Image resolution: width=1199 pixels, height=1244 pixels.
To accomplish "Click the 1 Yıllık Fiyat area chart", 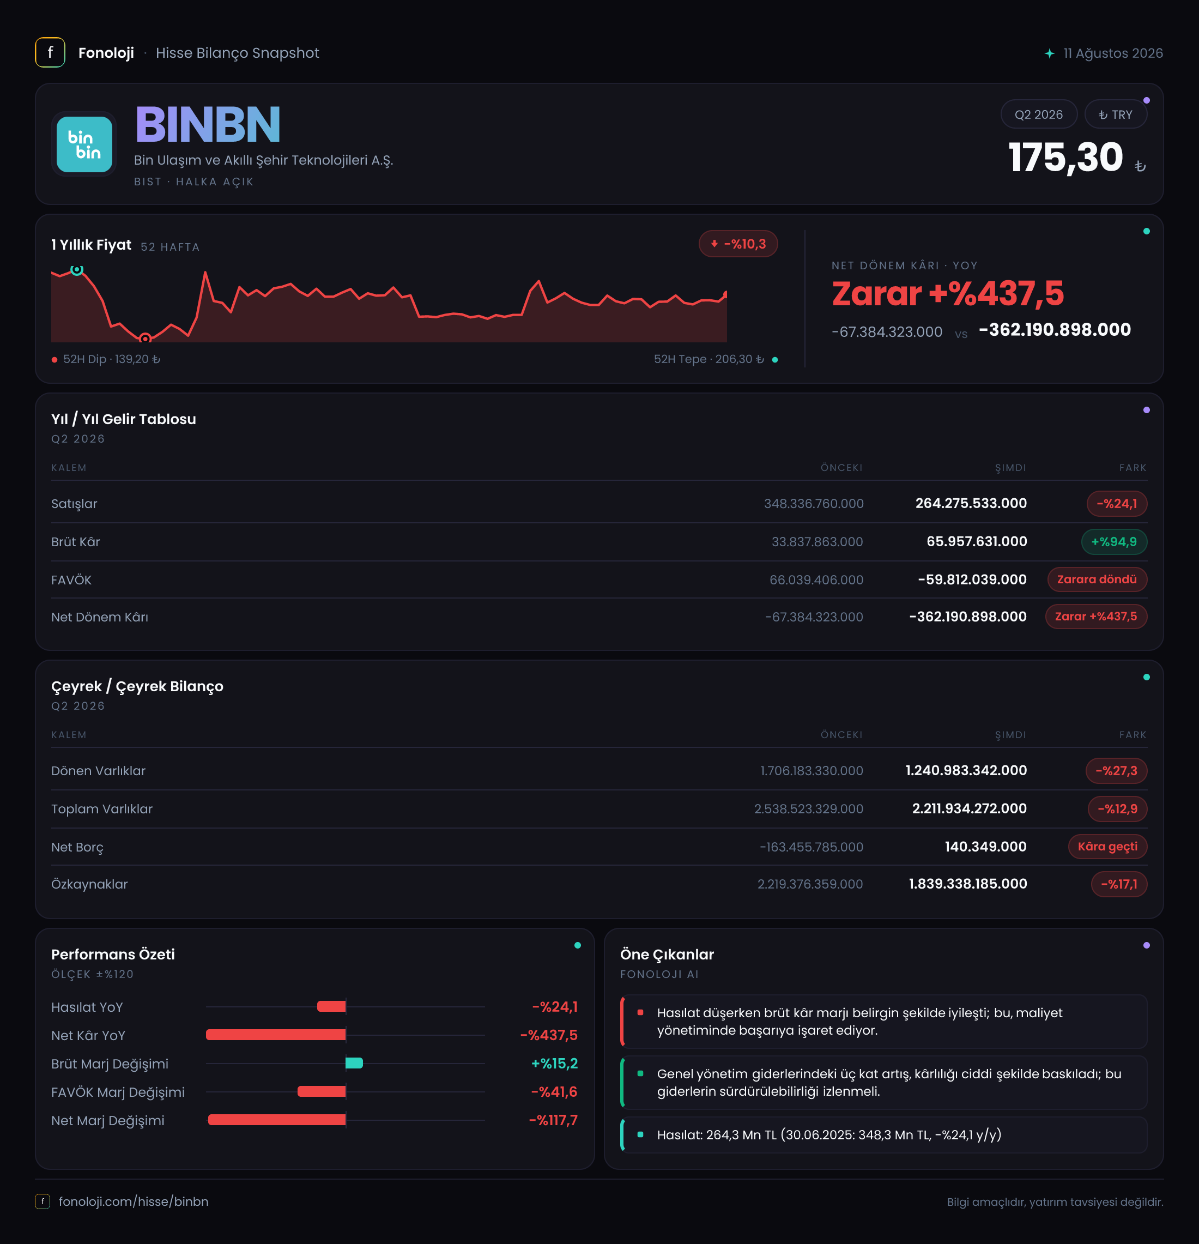I will (389, 304).
